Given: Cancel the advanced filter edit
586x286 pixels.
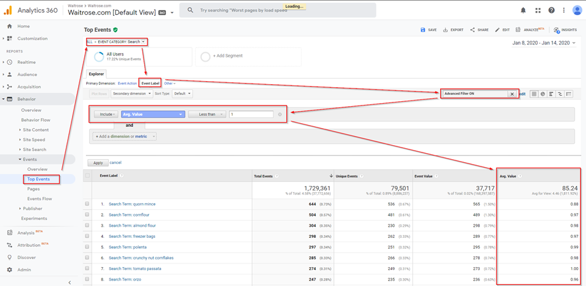Looking at the screenshot, I should click(115, 163).
